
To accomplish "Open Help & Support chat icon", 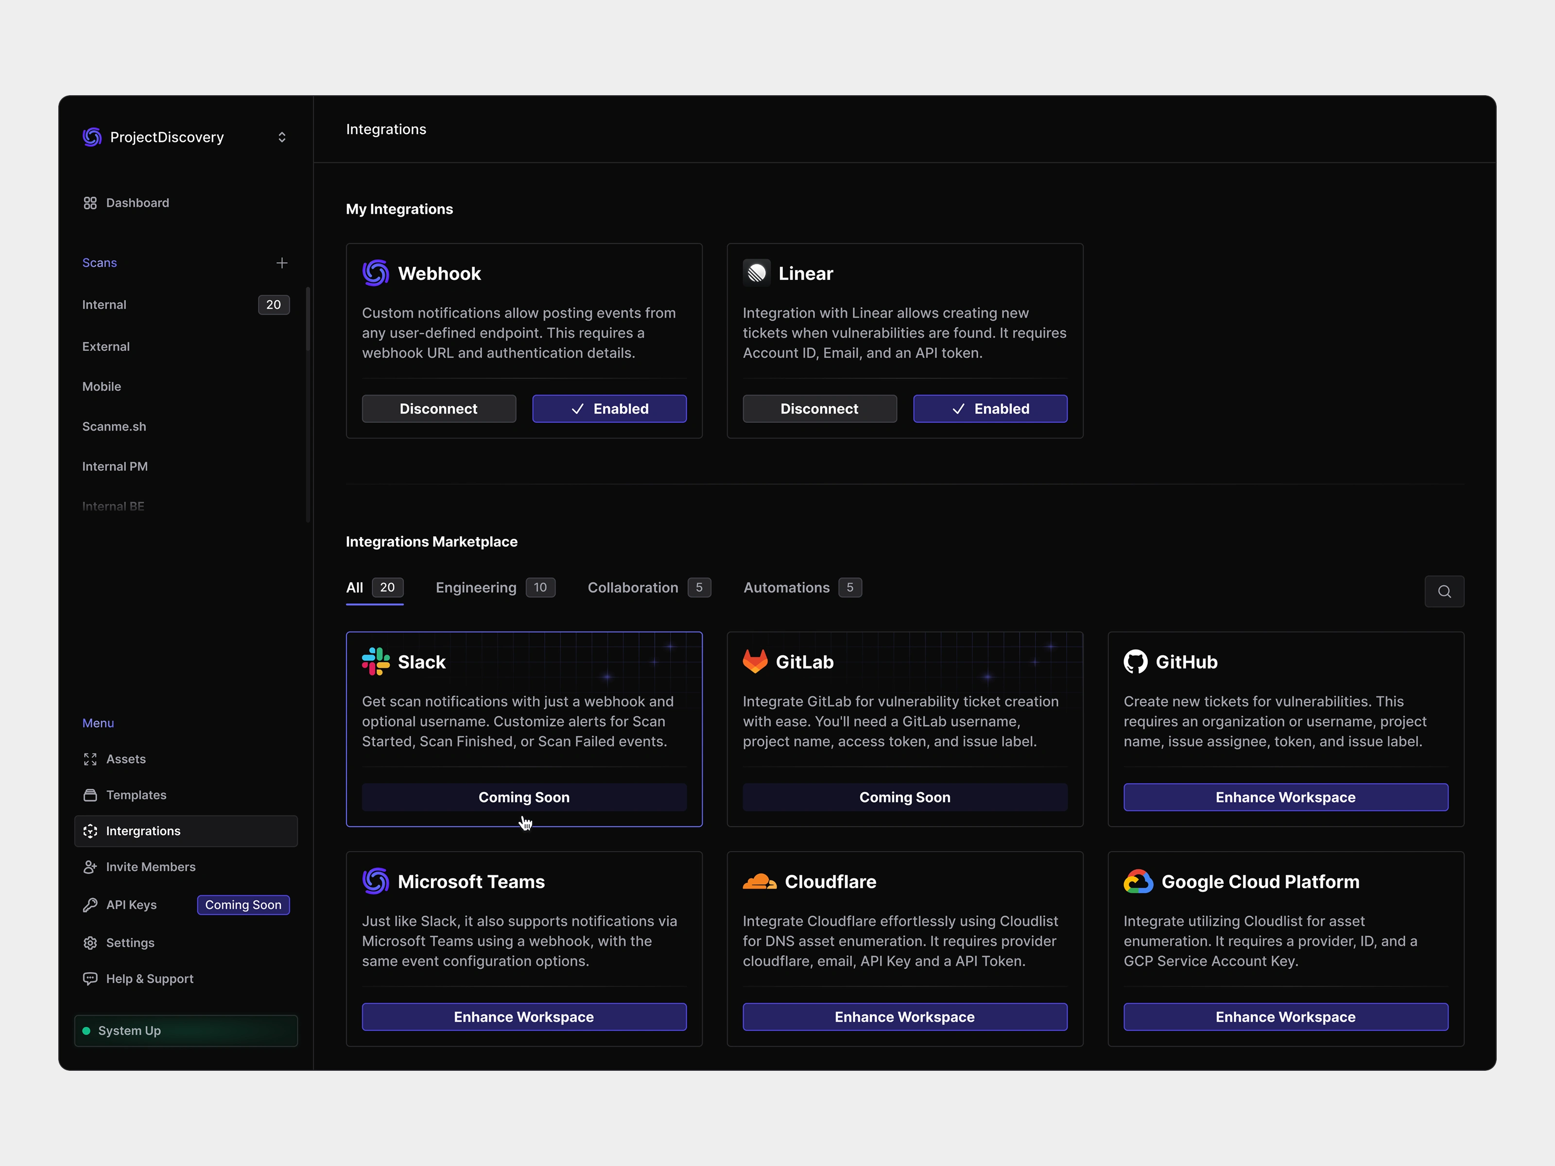I will [x=90, y=978].
